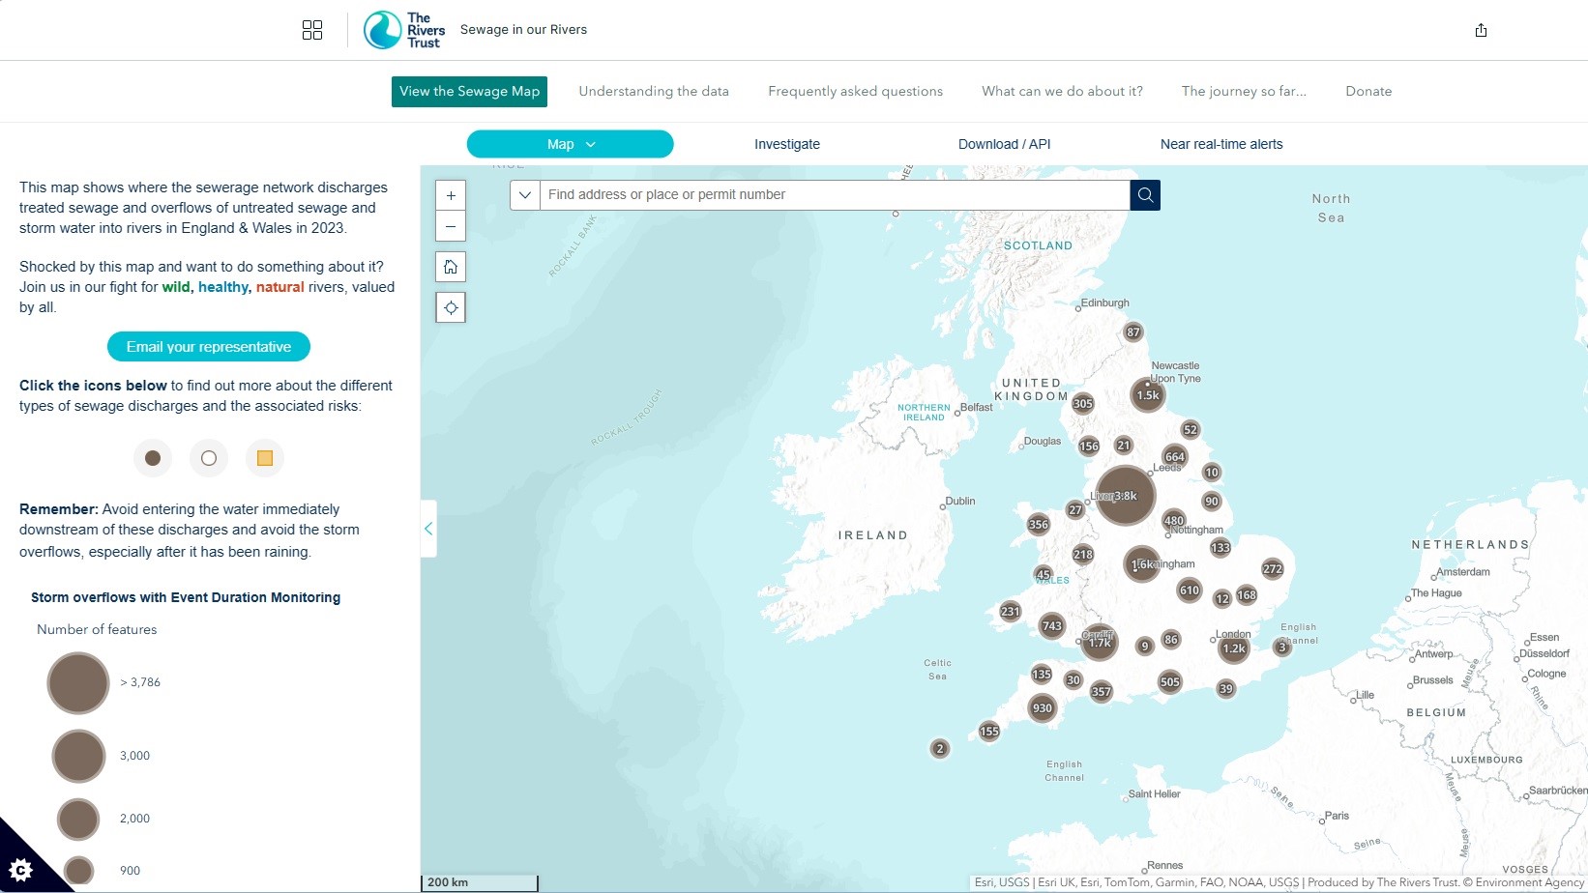Open the Donate tab
Viewport: 1588px width, 893px height.
pyautogui.click(x=1368, y=92)
